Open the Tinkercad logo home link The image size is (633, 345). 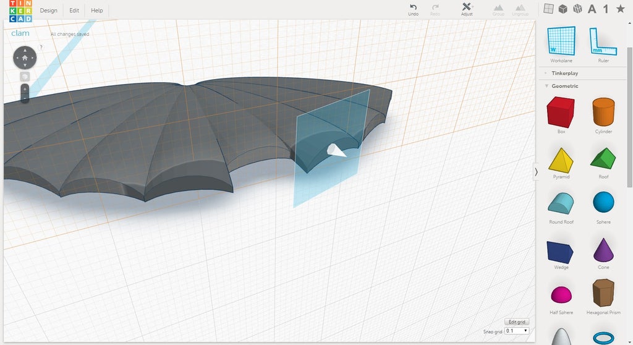click(x=20, y=11)
